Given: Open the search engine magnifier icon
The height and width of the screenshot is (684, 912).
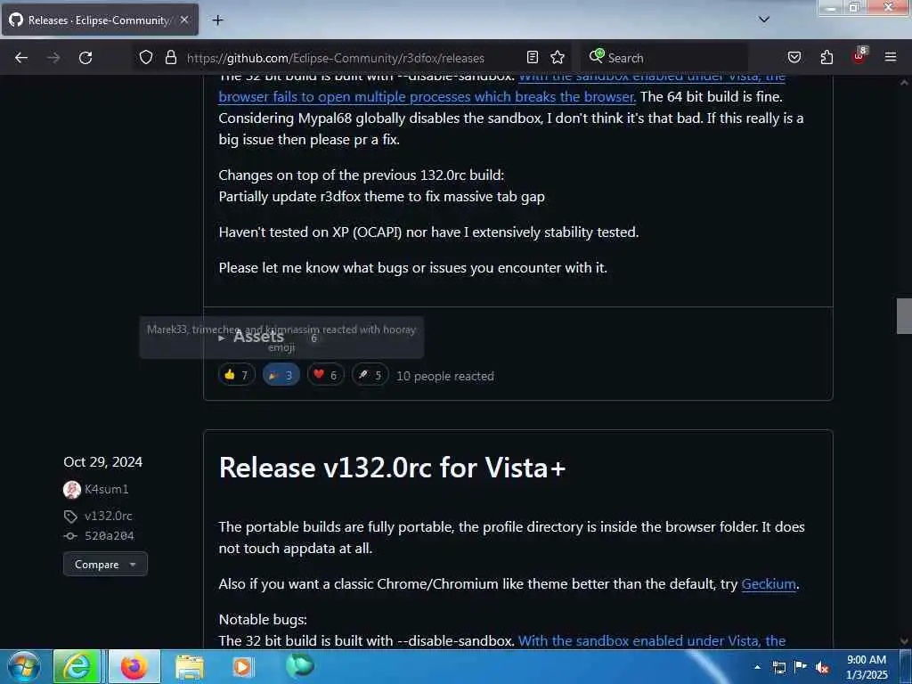Looking at the screenshot, I should point(596,56).
